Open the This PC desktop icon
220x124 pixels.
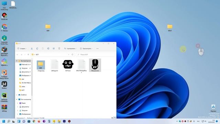4,6
